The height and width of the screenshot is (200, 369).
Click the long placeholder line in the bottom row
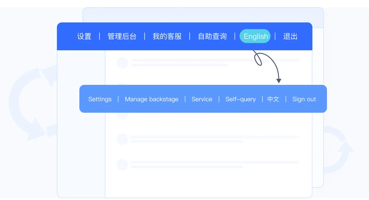(214, 162)
